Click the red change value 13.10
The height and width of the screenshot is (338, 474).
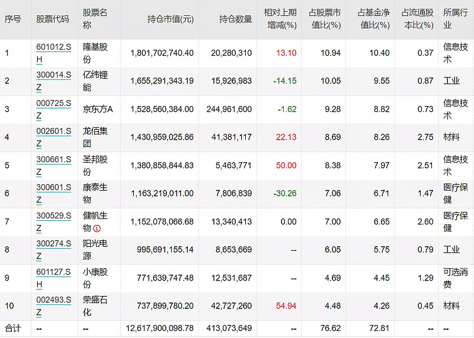tap(286, 53)
